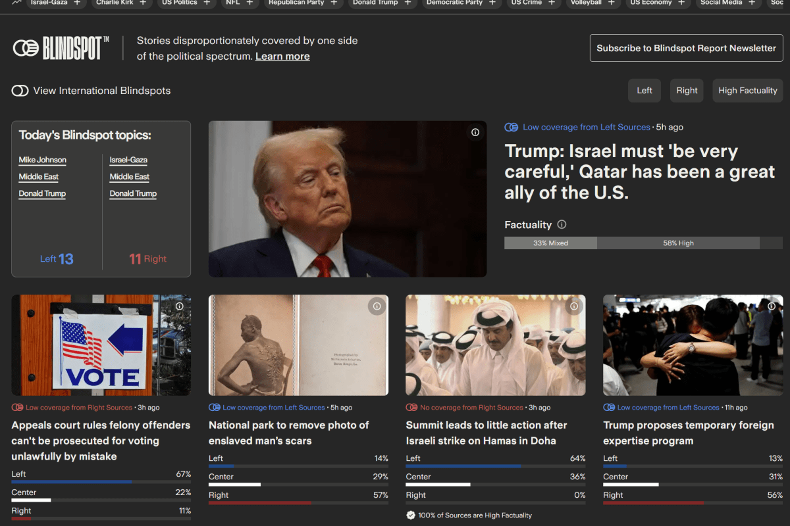Click info icon on the VOTE sign image
Screen dimensions: 790x526
[x=180, y=306]
